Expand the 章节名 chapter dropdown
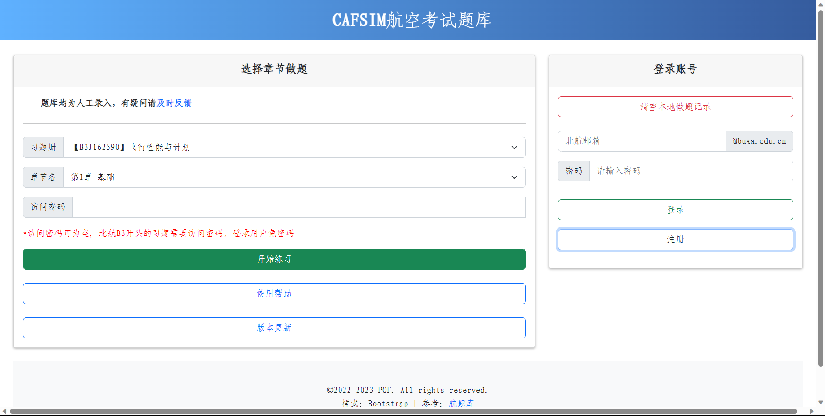 click(294, 177)
